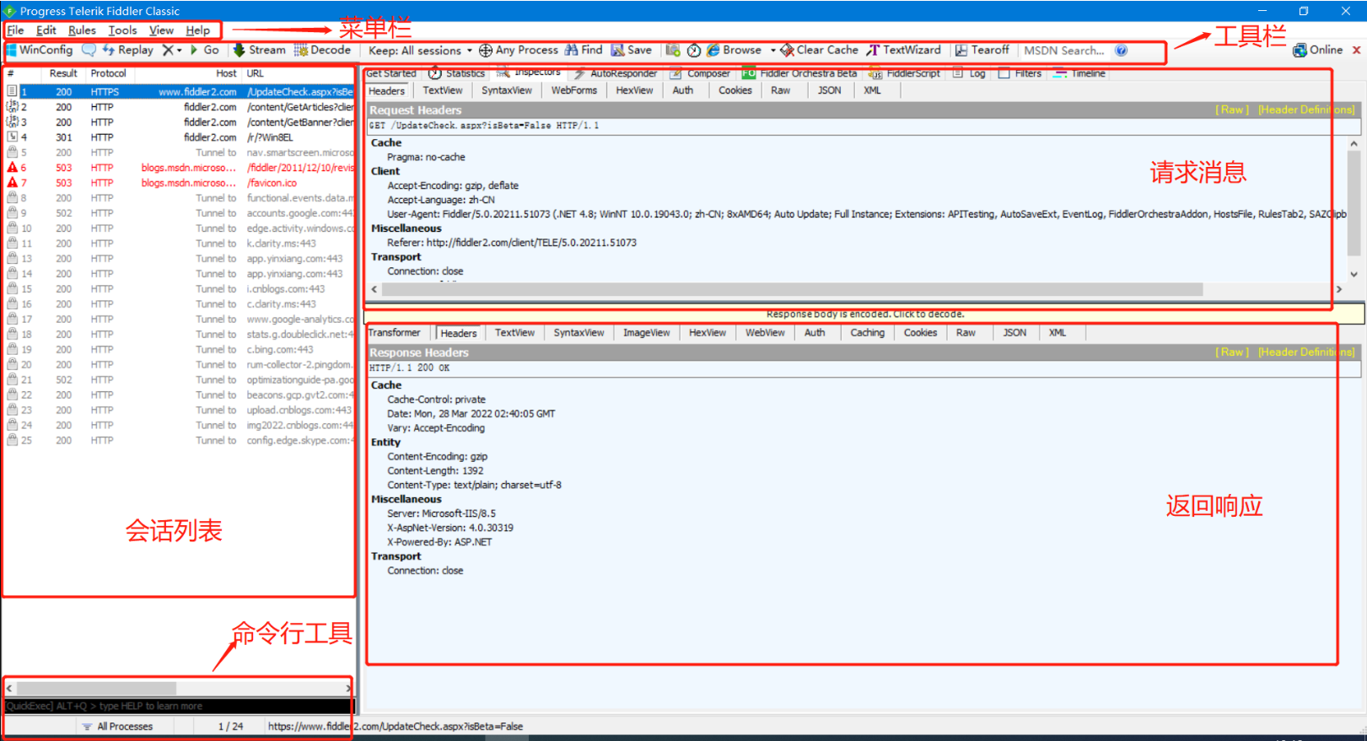Toggle Stream mode on toolbar
The image size is (1367, 741).
(260, 51)
